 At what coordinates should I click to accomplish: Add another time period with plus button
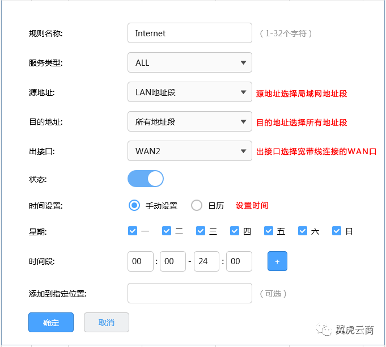277,261
